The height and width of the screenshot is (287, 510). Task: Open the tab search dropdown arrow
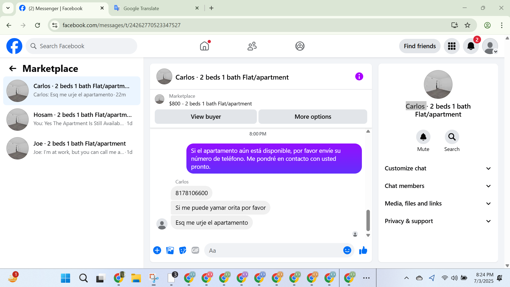[x=8, y=8]
